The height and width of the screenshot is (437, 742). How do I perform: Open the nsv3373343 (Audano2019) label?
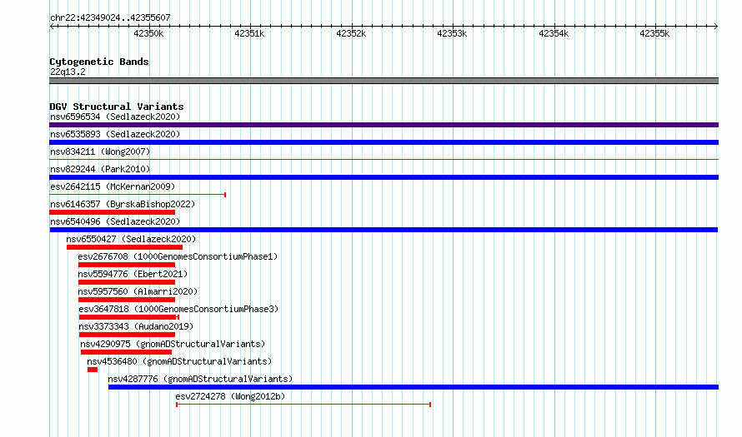(136, 326)
